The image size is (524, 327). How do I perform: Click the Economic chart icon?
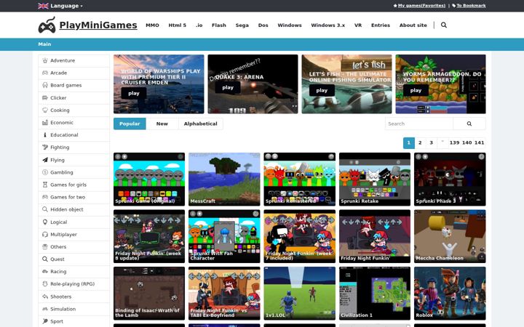click(x=45, y=123)
